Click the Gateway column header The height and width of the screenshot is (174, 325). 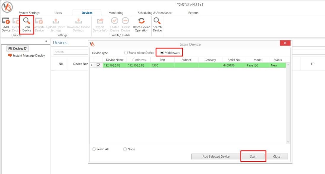[x=210, y=60]
